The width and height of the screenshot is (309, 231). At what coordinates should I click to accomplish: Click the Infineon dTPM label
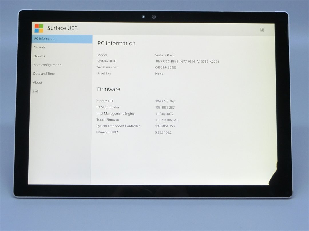point(107,132)
